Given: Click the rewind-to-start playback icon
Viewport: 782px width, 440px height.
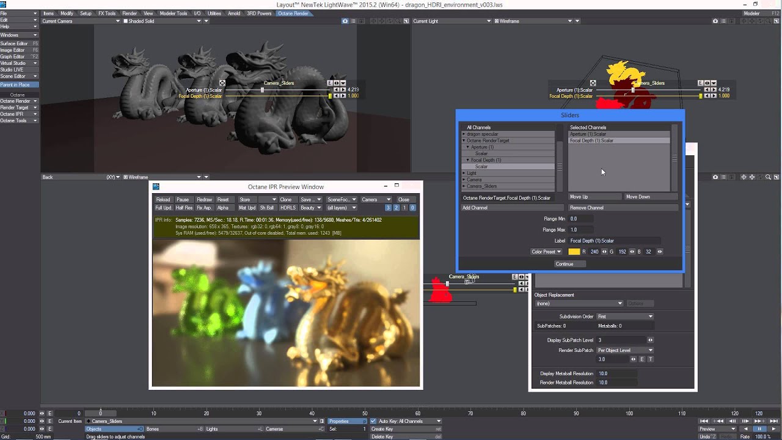Looking at the screenshot, I should pyautogui.click(x=704, y=421).
